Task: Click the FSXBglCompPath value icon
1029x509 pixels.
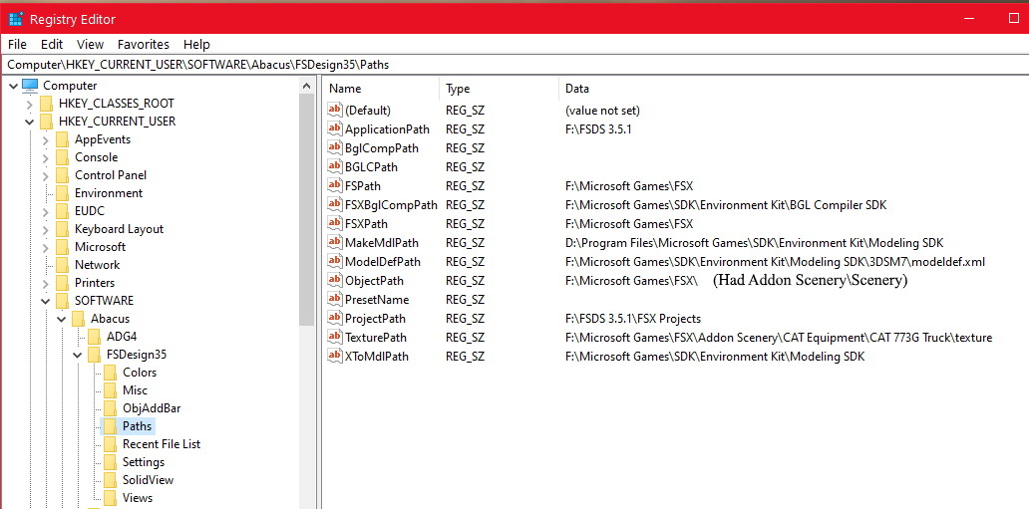Action: 335,205
